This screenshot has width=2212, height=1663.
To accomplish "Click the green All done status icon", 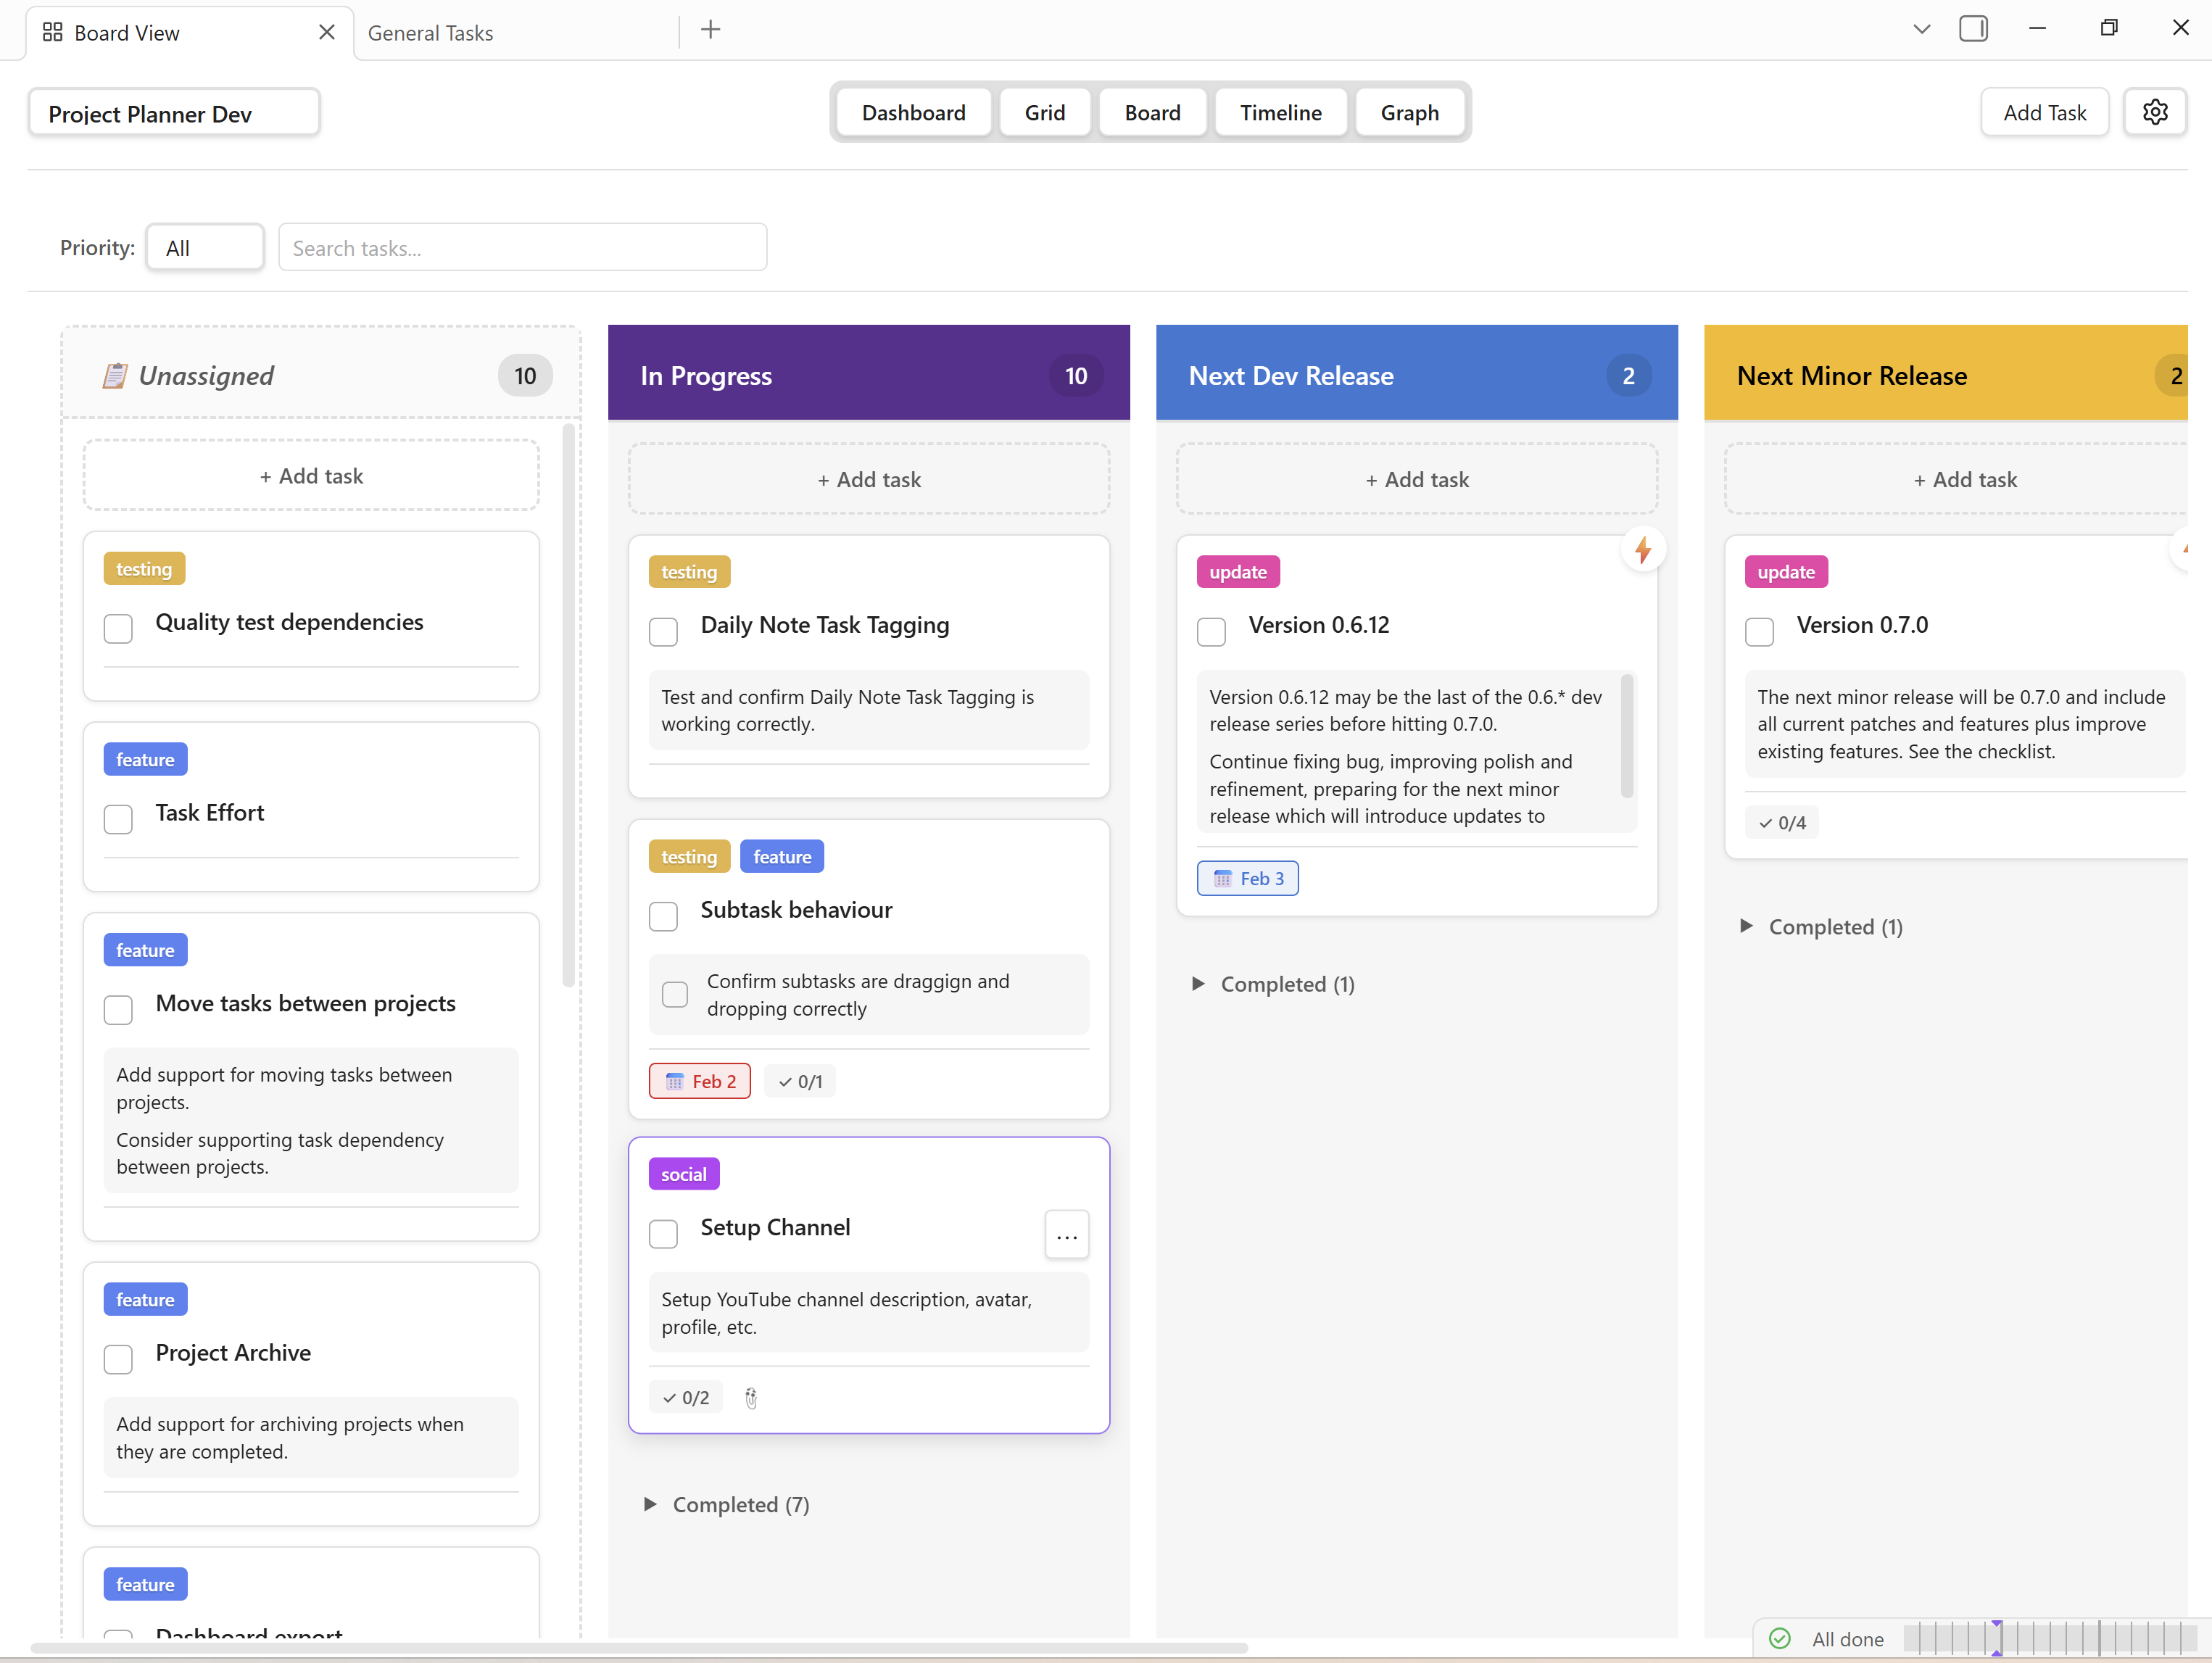I will tap(1779, 1638).
